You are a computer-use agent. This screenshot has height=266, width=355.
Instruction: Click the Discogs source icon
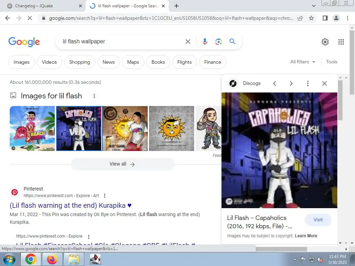pyautogui.click(x=233, y=83)
